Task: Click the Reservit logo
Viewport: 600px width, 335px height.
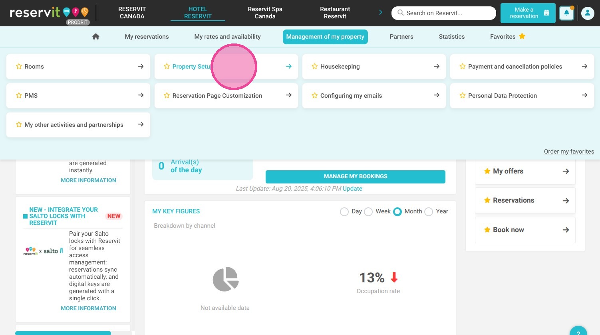Action: tap(50, 13)
